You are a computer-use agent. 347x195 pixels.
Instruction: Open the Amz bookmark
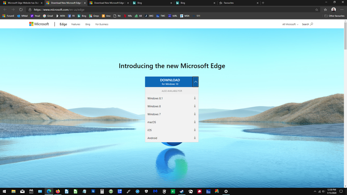[106, 16]
